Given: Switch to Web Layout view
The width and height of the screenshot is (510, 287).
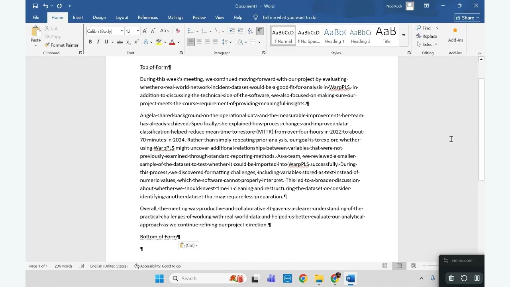Looking at the screenshot, I should pos(414,266).
